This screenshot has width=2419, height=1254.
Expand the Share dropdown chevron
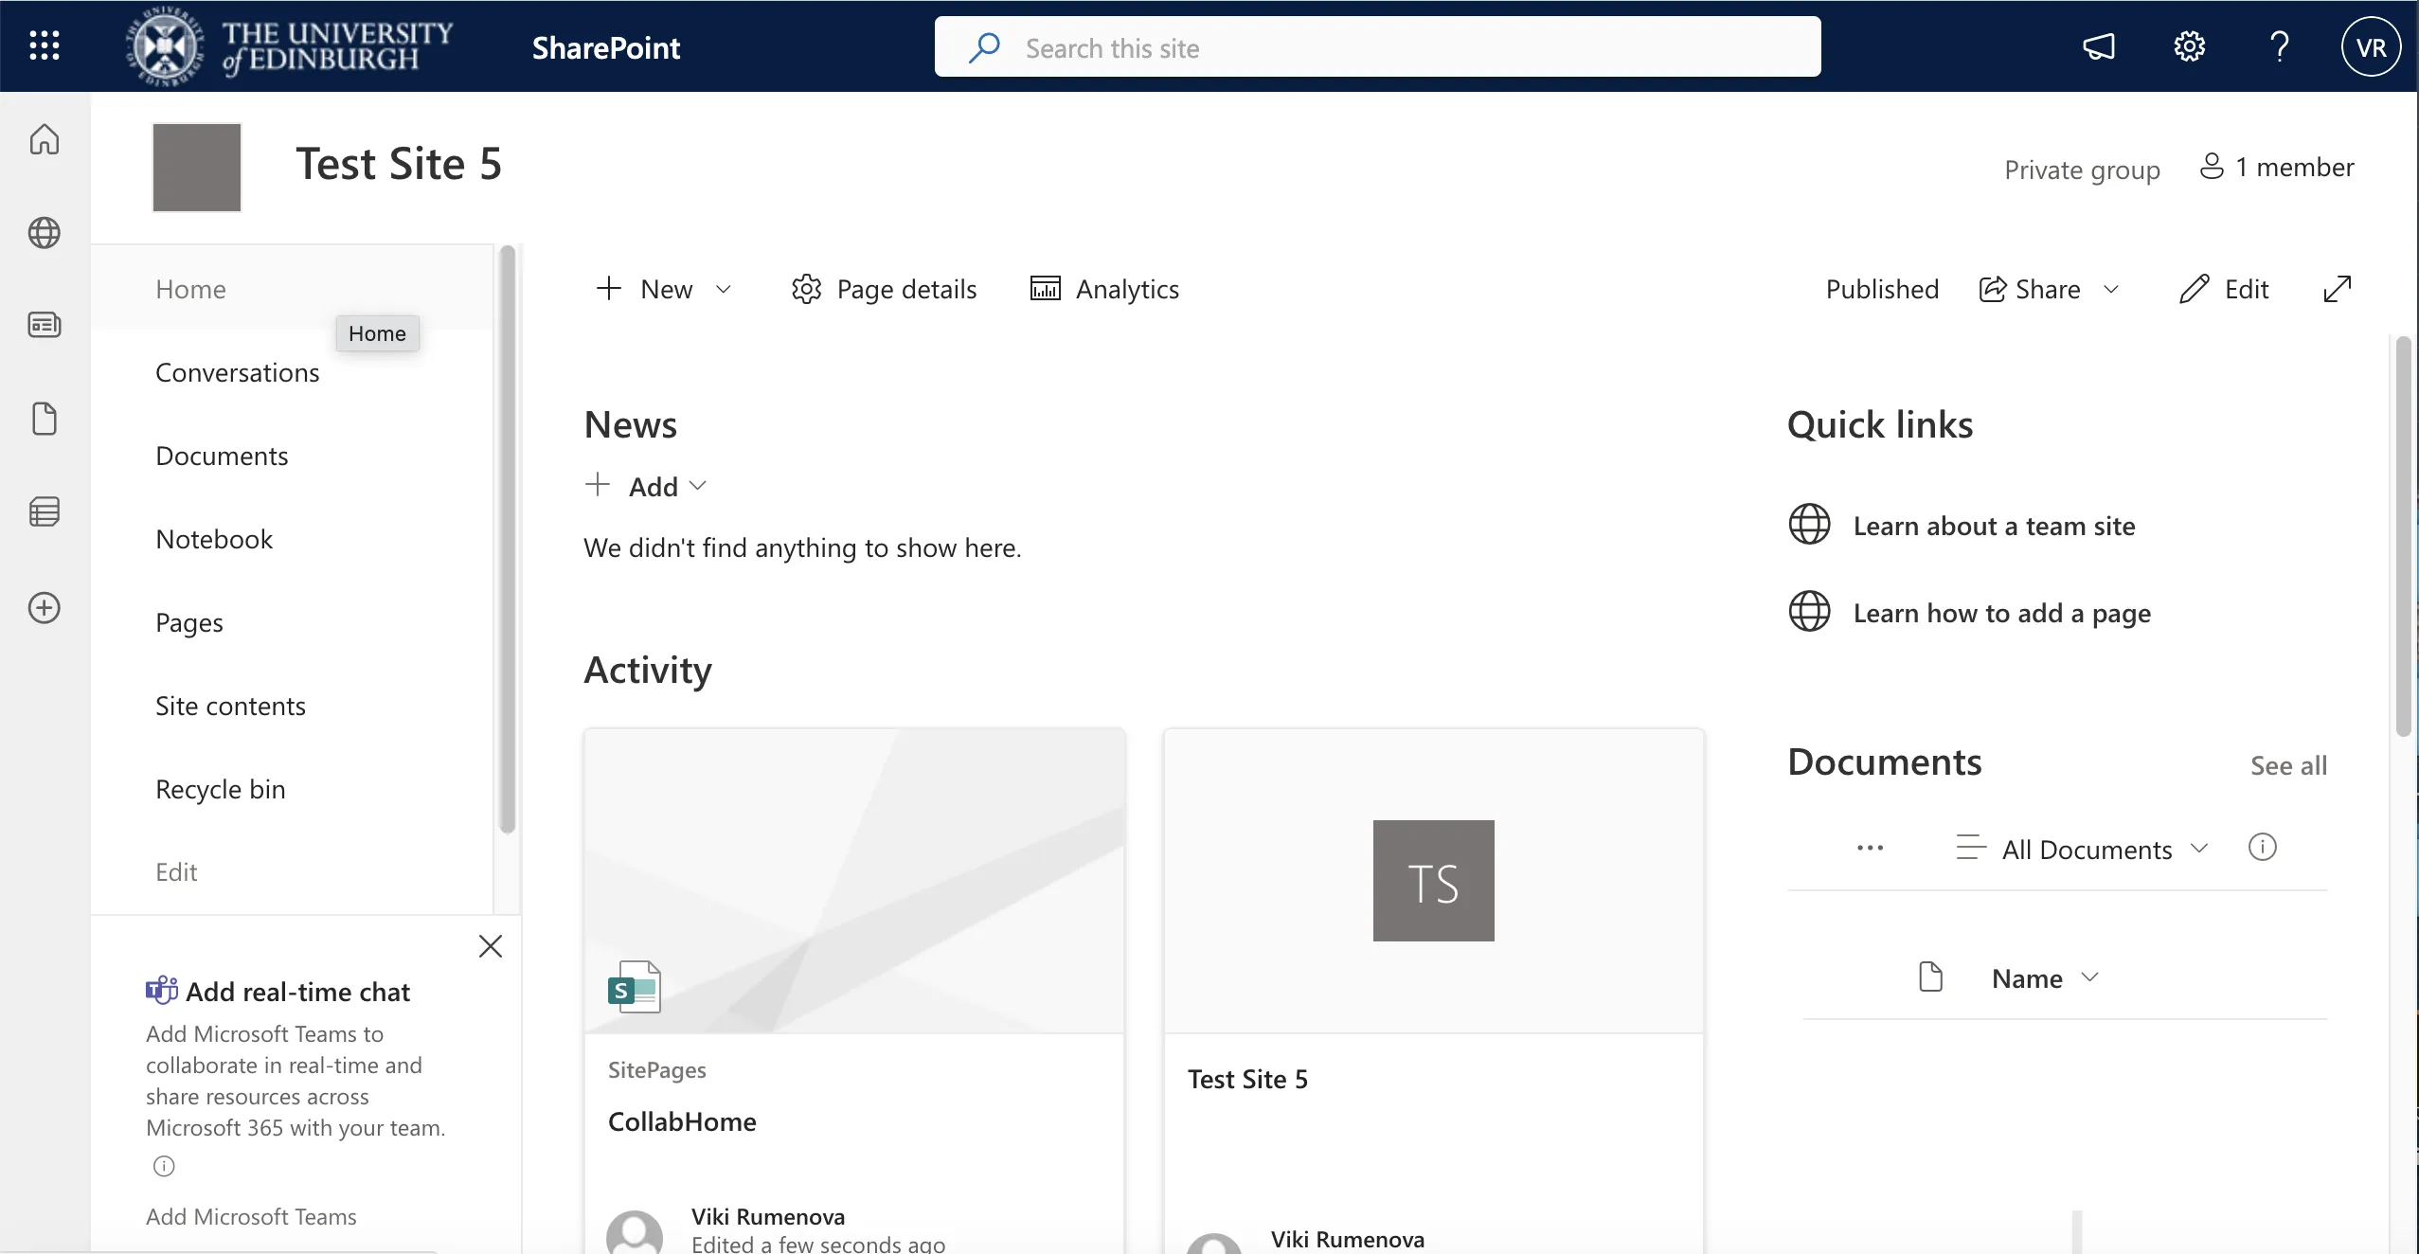click(x=2110, y=289)
